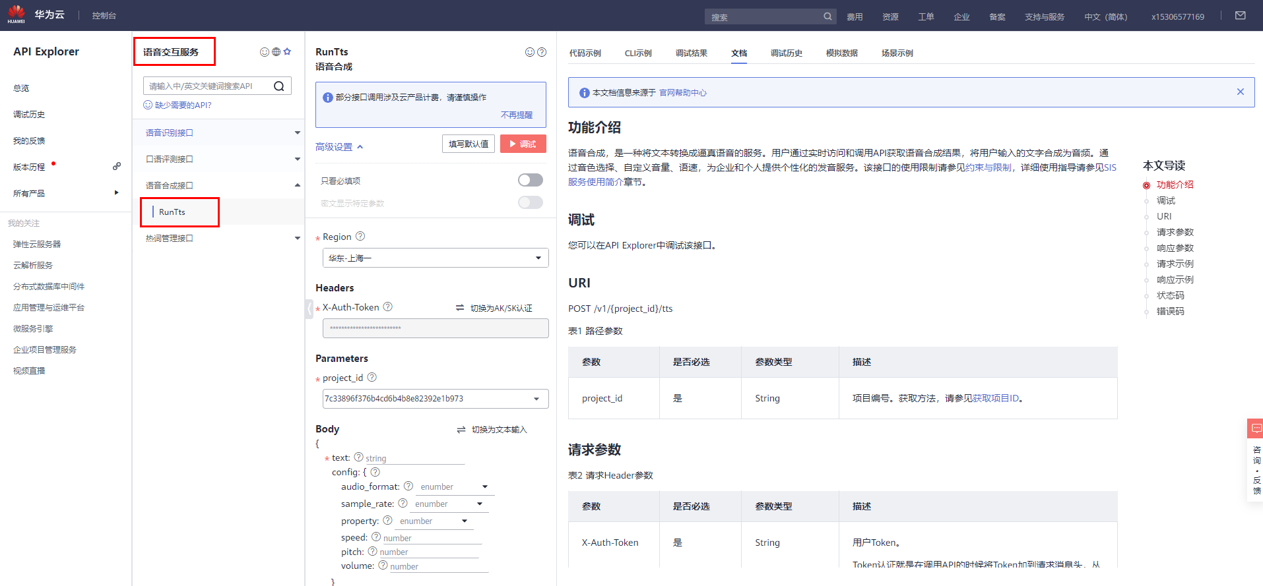This screenshot has height=586, width=1263.
Task: Toggle the 只看必填项 switch
Action: coord(531,180)
